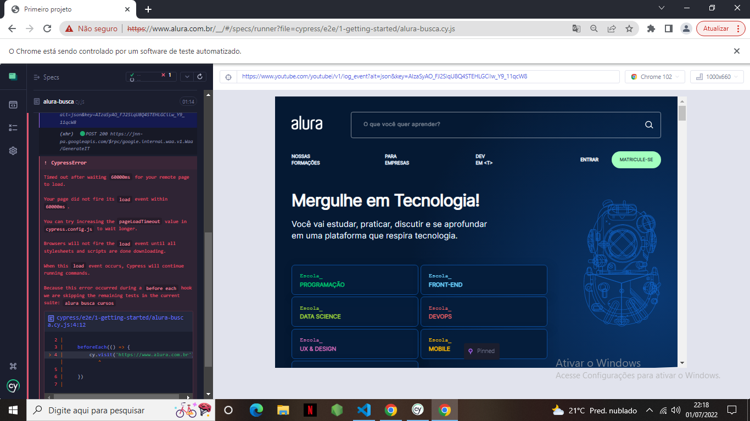Open the Specs page icon in the Cypress sidebar
Image resolution: width=750 pixels, height=421 pixels.
pyautogui.click(x=13, y=104)
